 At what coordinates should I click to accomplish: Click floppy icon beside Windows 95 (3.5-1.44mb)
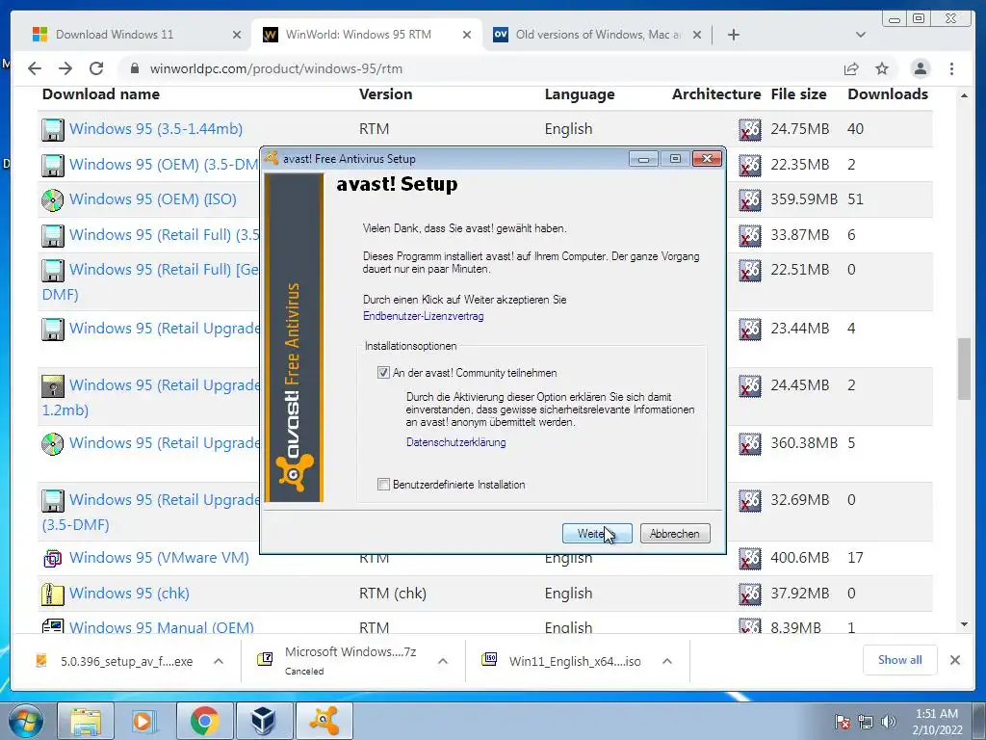[x=53, y=130]
